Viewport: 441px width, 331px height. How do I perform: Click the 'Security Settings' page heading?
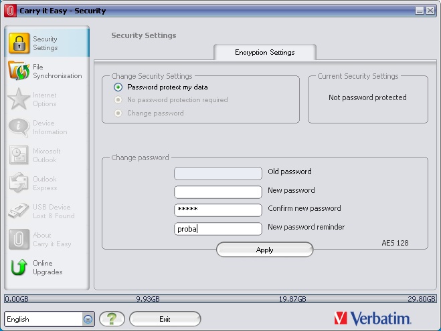click(x=144, y=35)
